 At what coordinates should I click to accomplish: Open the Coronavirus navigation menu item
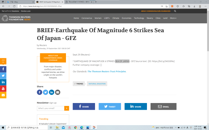pyautogui.click(x=87, y=18)
